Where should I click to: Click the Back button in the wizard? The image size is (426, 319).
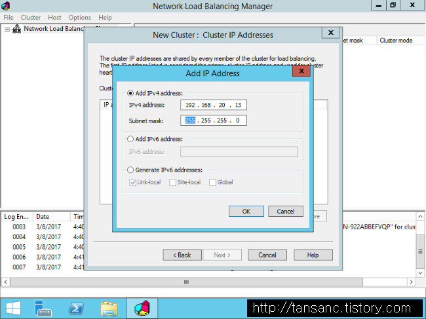182,255
